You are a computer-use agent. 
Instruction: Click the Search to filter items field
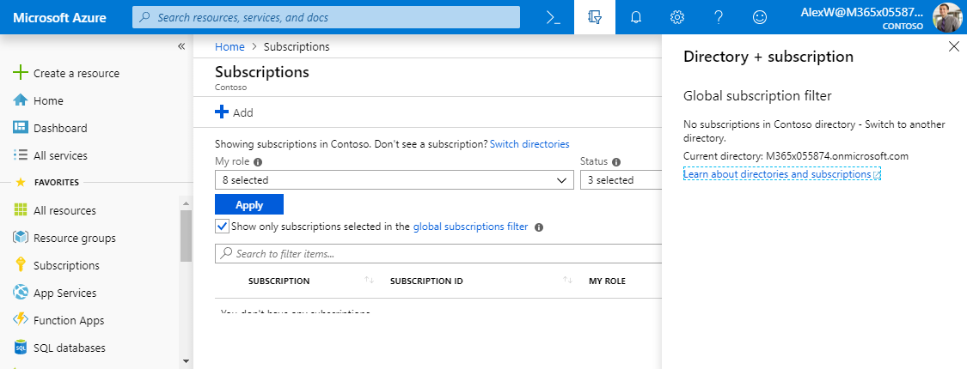coord(438,254)
